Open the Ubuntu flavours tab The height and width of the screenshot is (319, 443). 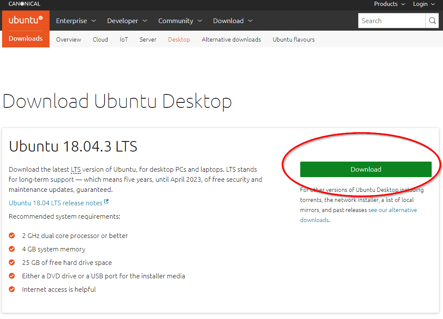pyautogui.click(x=294, y=39)
